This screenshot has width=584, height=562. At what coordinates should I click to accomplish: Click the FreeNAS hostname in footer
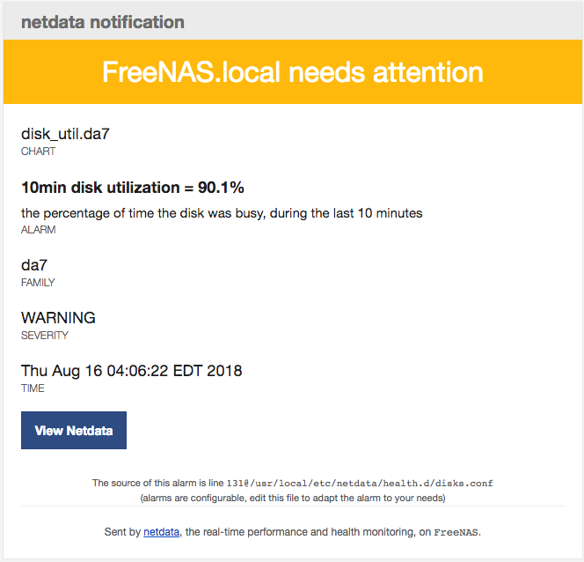[456, 532]
